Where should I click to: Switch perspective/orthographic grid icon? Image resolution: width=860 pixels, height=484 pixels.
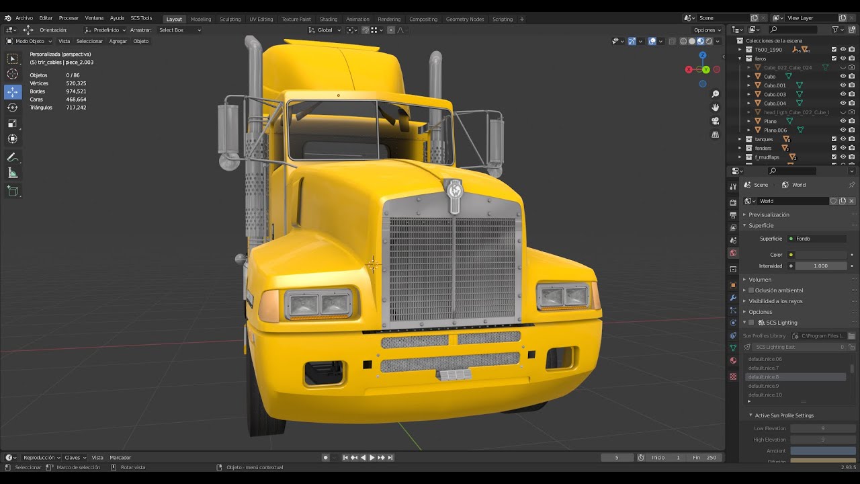coord(716,134)
